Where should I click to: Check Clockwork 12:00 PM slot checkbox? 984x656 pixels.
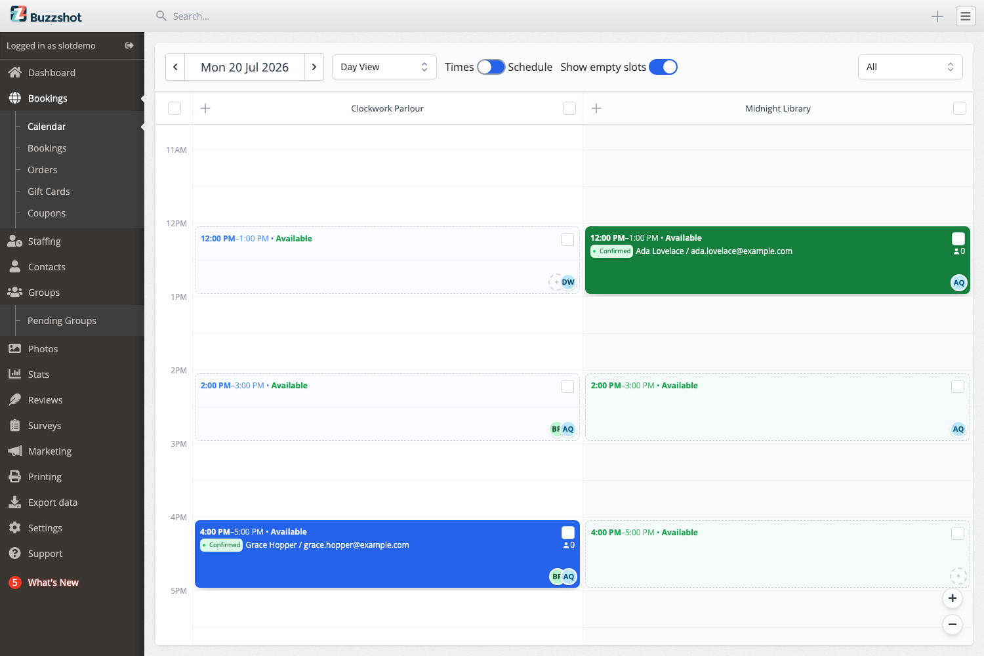click(567, 239)
